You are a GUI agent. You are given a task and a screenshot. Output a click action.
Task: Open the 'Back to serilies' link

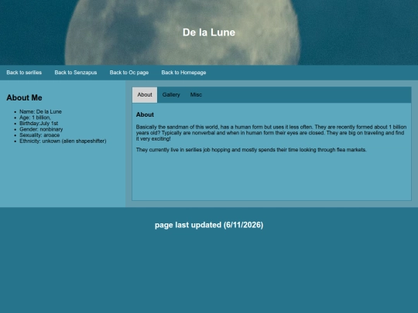click(x=24, y=73)
